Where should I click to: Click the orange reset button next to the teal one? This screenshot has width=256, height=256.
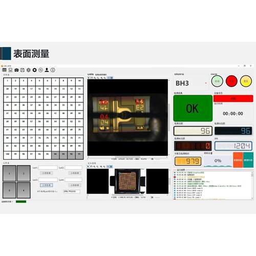[x=238, y=160]
